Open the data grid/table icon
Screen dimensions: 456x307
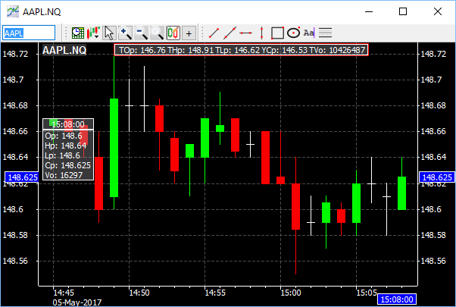click(77, 33)
